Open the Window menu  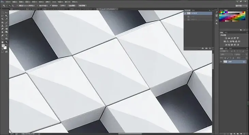tap(67, 2)
